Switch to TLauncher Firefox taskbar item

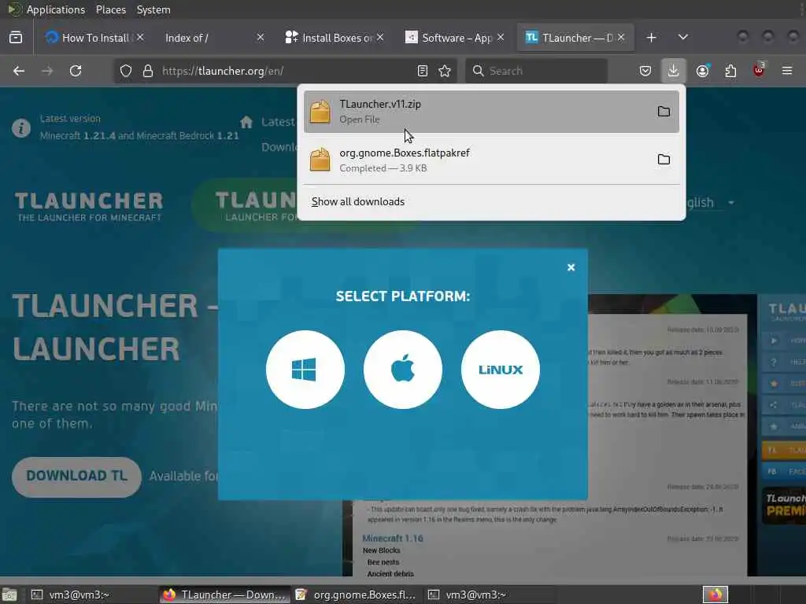click(224, 595)
